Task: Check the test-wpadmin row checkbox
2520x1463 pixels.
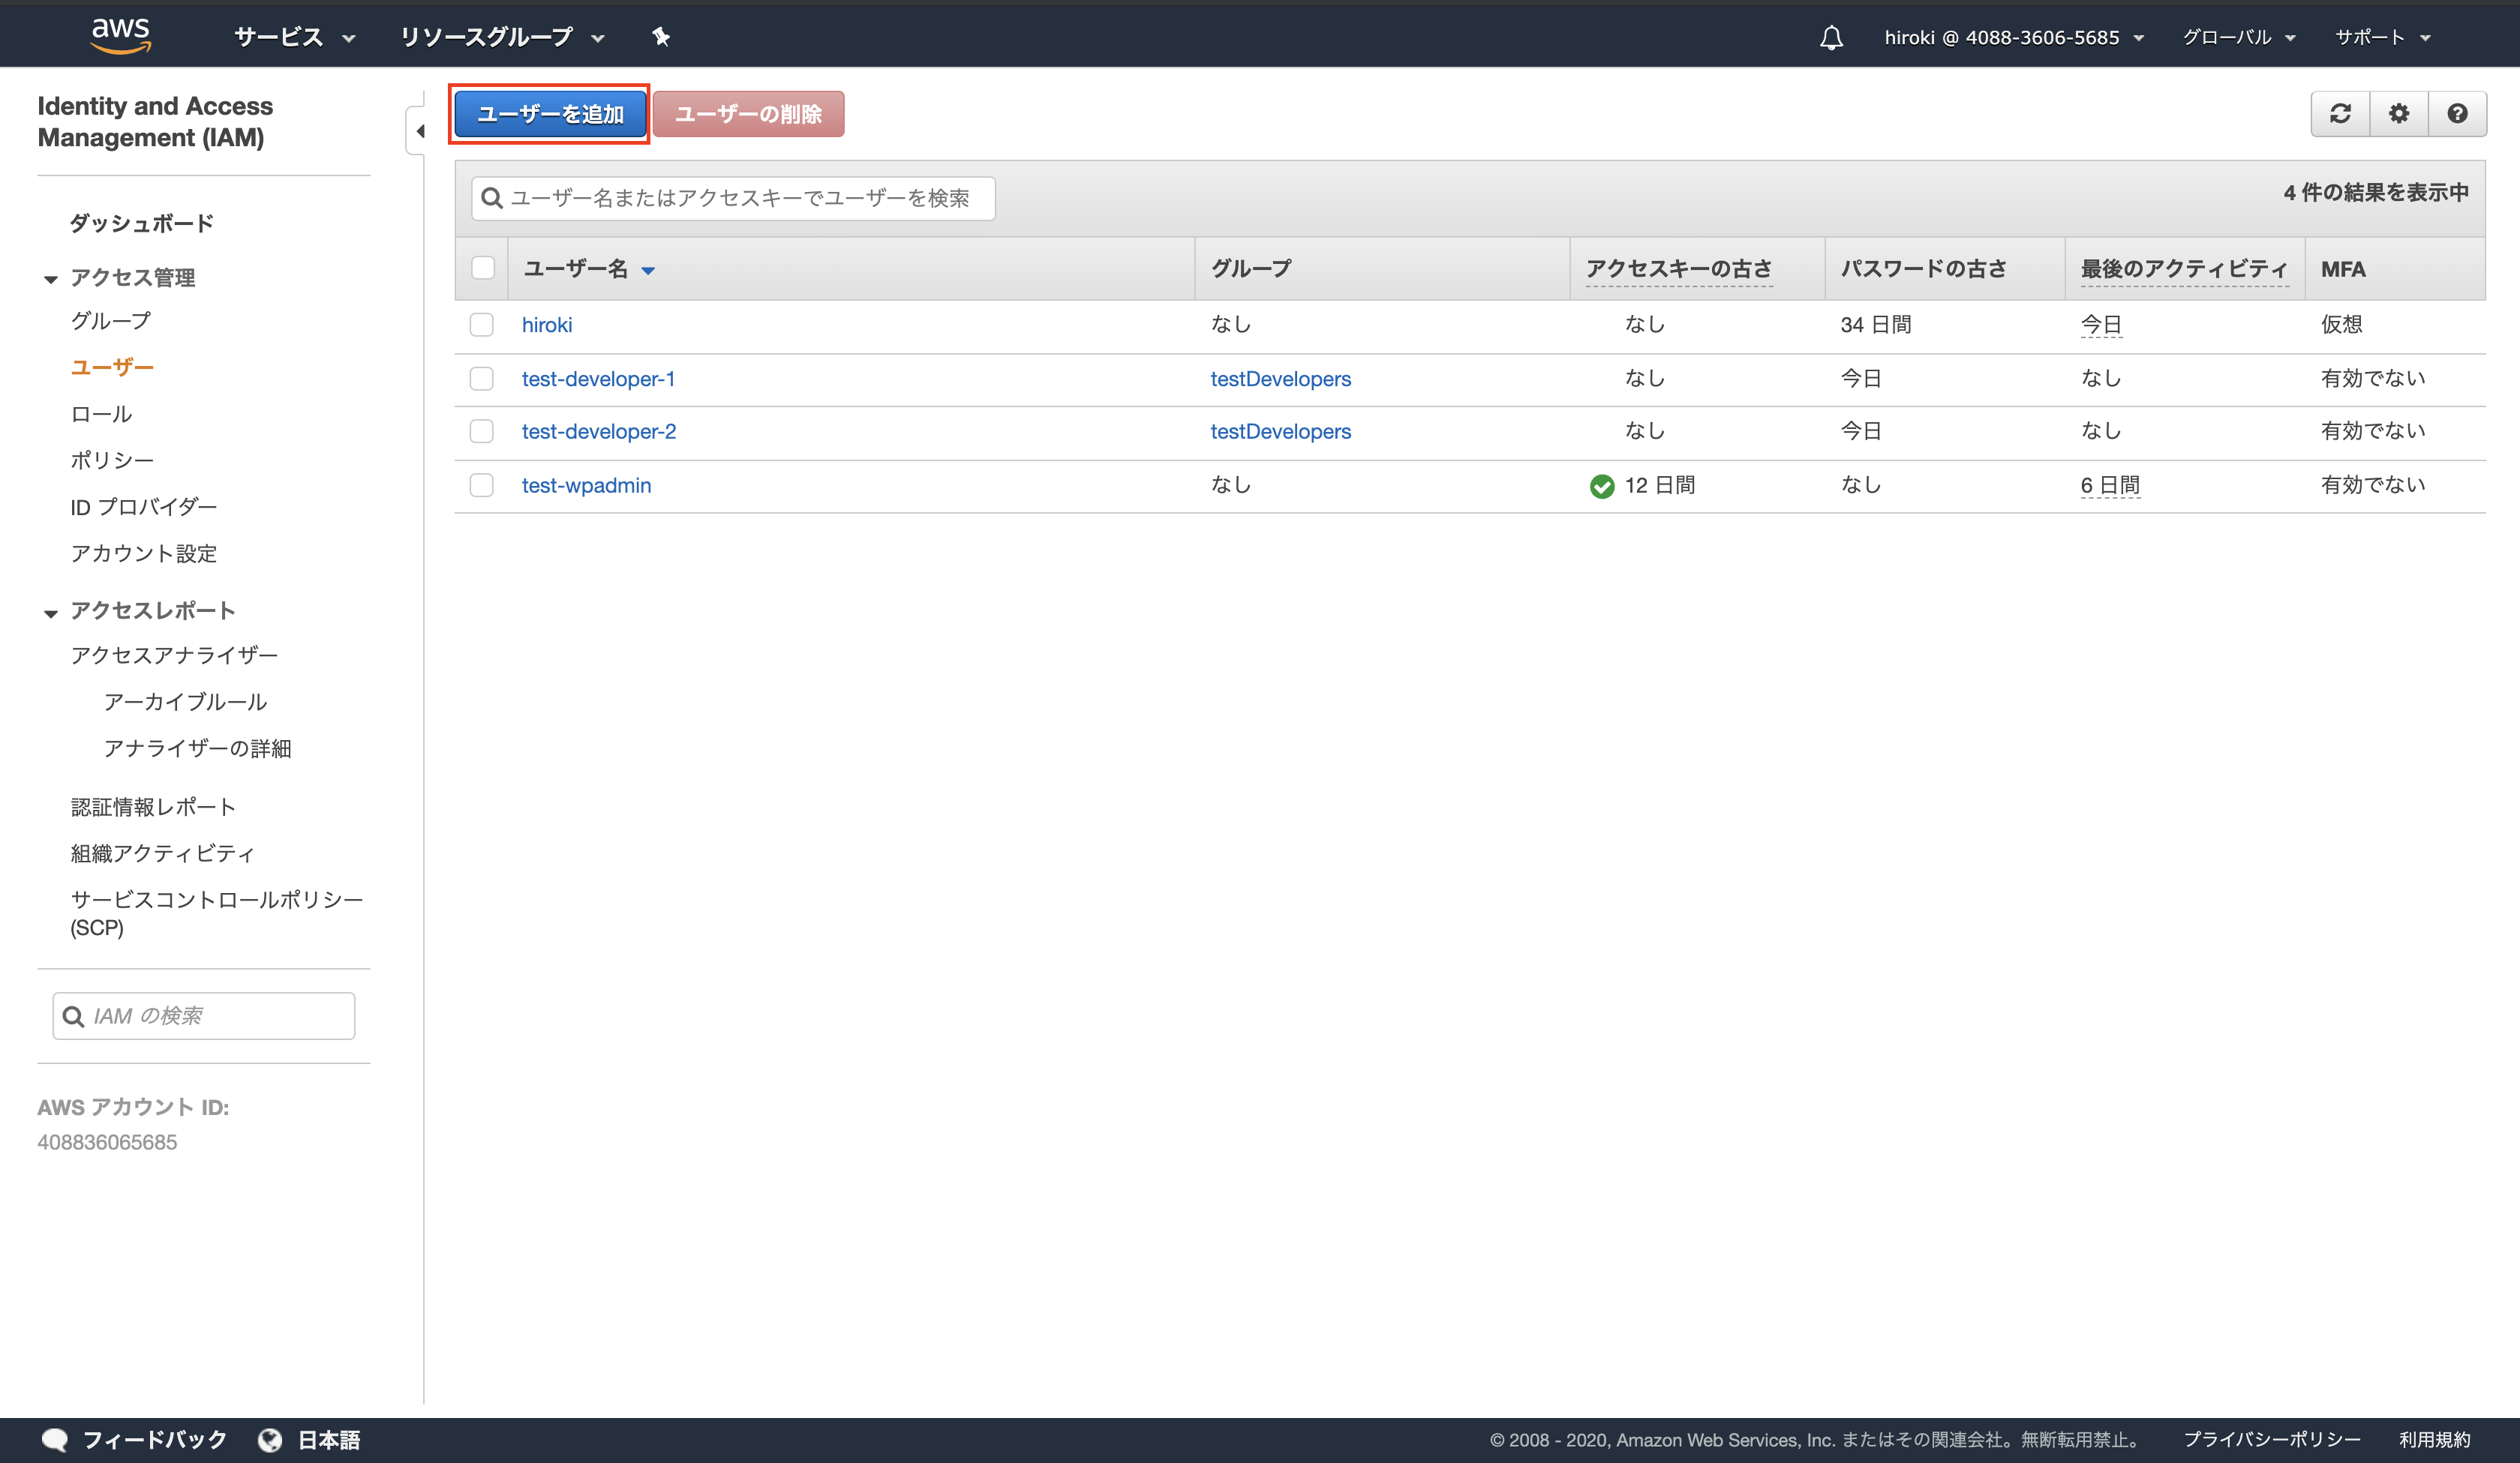Action: point(482,486)
